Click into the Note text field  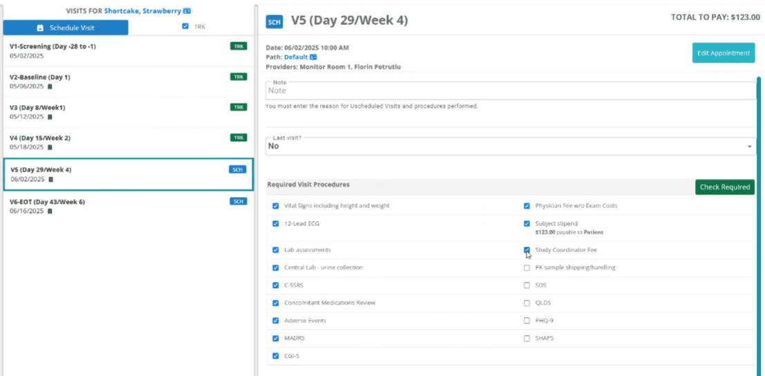(x=511, y=91)
